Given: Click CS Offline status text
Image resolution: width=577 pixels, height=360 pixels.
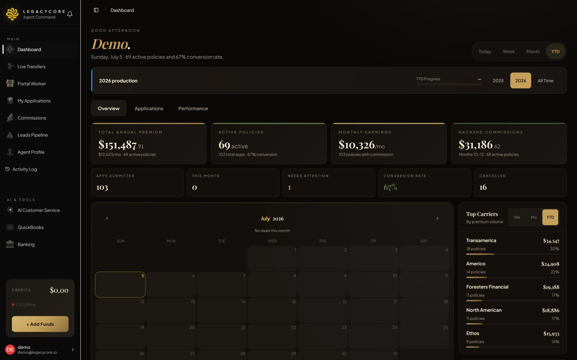Looking at the screenshot, I should click(x=26, y=304).
